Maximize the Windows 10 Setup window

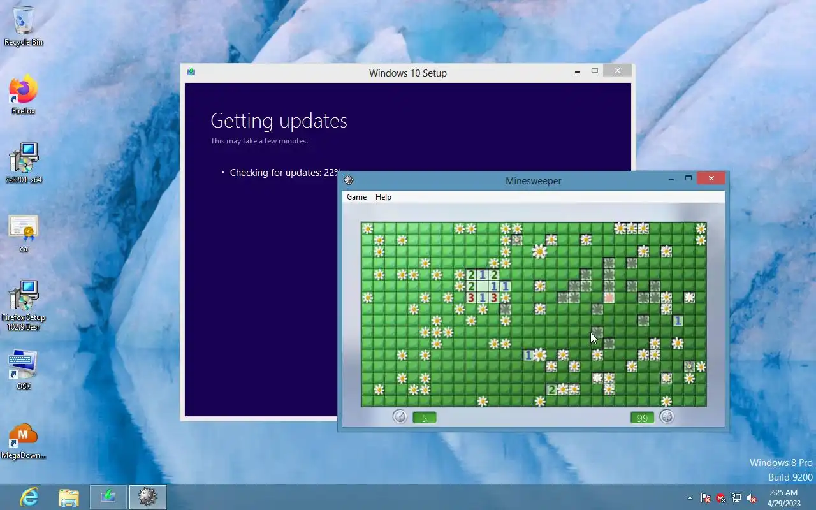[x=595, y=71]
